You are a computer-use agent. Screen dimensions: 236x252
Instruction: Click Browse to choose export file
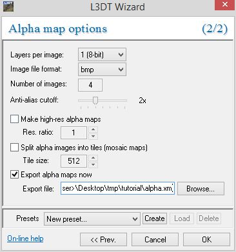click(x=201, y=189)
